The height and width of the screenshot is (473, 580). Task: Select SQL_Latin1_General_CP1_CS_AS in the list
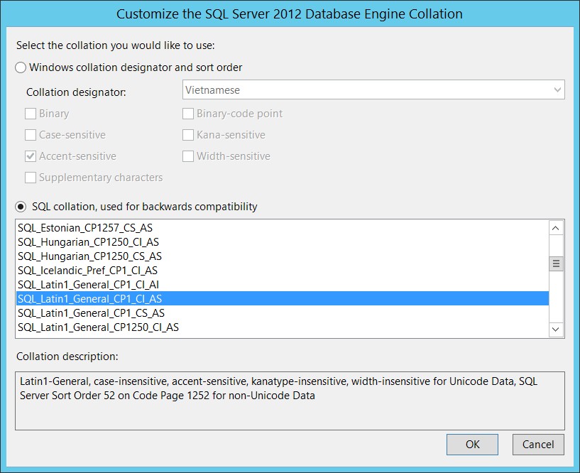(283, 313)
